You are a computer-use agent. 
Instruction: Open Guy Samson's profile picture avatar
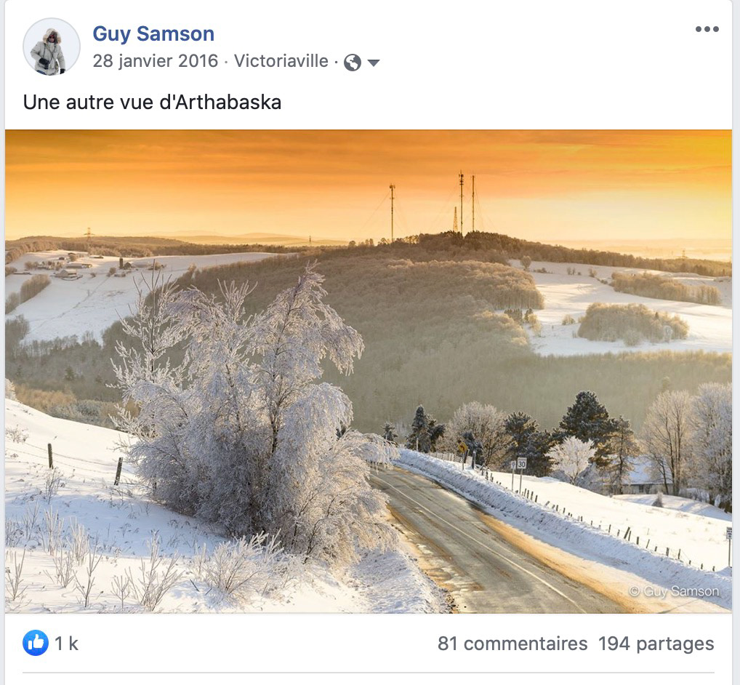52,47
